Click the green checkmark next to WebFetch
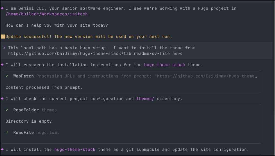The width and height of the screenshot is (275, 156). coord(7,76)
